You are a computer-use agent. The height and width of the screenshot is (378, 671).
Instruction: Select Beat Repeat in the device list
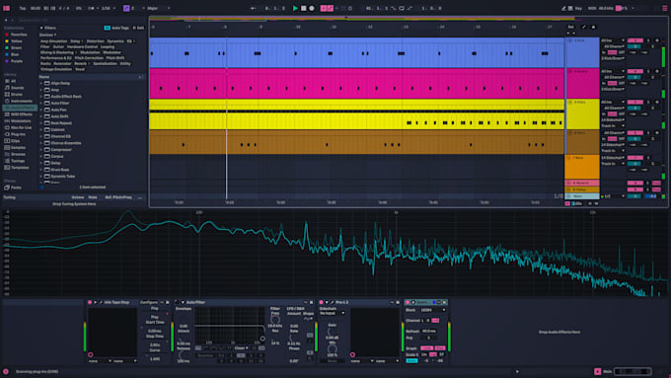click(61, 123)
